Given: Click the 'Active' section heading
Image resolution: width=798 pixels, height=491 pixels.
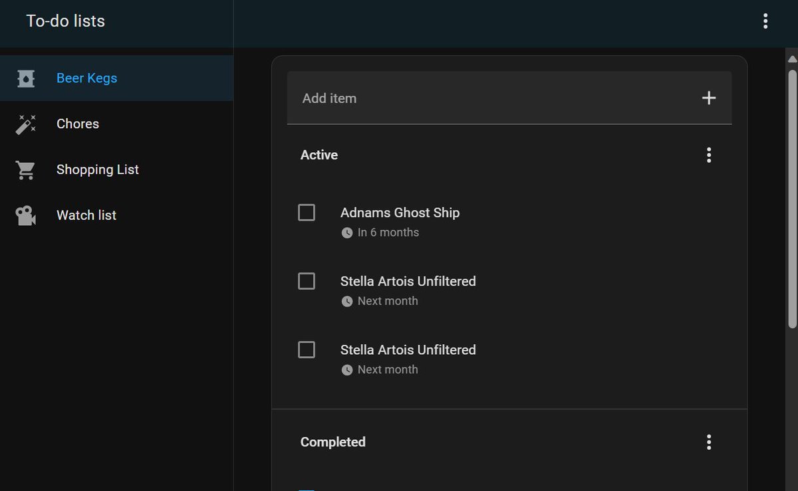Looking at the screenshot, I should click(319, 155).
